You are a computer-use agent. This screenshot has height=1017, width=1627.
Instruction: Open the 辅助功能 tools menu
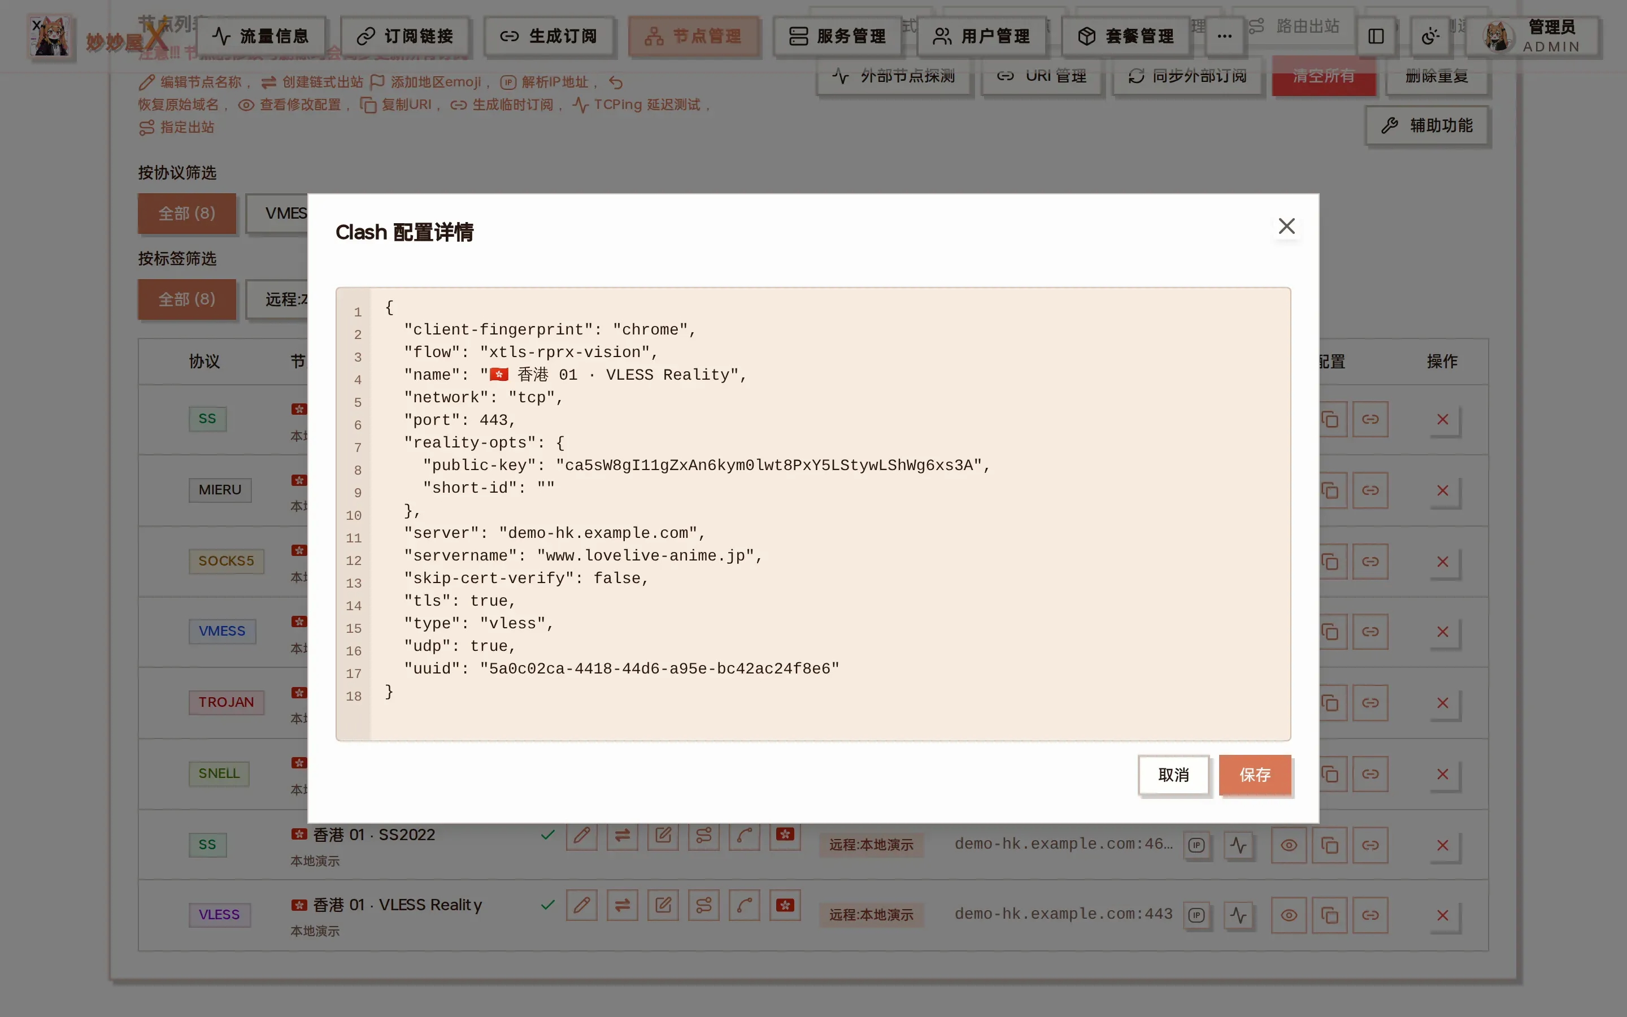[1426, 126]
